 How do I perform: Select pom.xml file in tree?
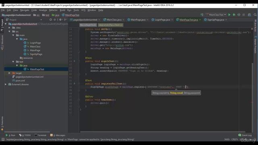click(x=20, y=81)
